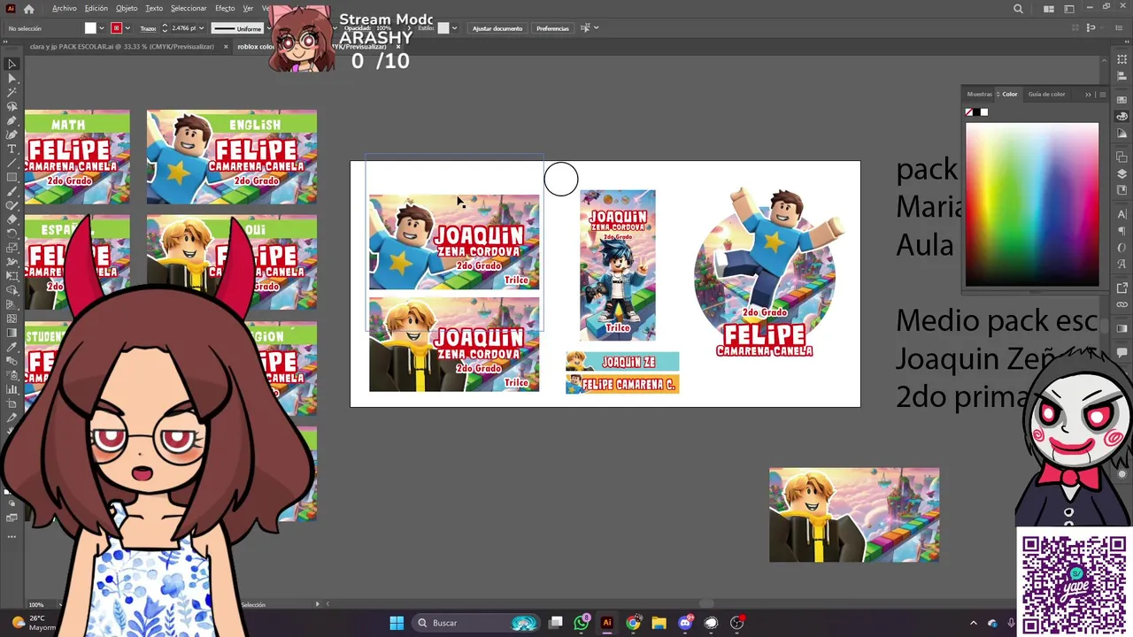Click the white fill swatch in control bar
Viewport: 1133px width, 637px height.
pyautogui.click(x=90, y=28)
